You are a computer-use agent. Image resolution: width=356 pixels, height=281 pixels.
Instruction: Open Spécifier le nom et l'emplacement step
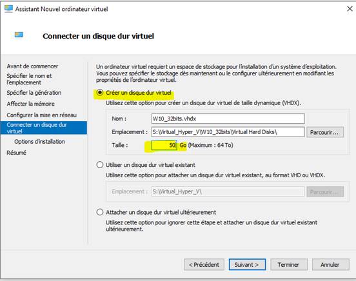[29, 79]
